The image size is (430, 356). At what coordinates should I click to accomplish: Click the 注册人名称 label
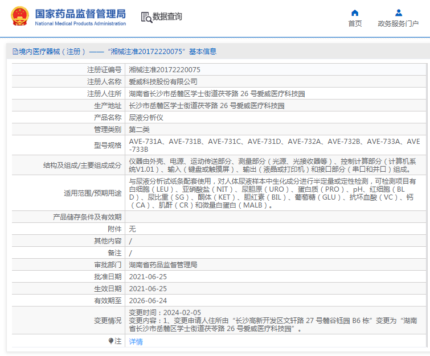click(104, 81)
